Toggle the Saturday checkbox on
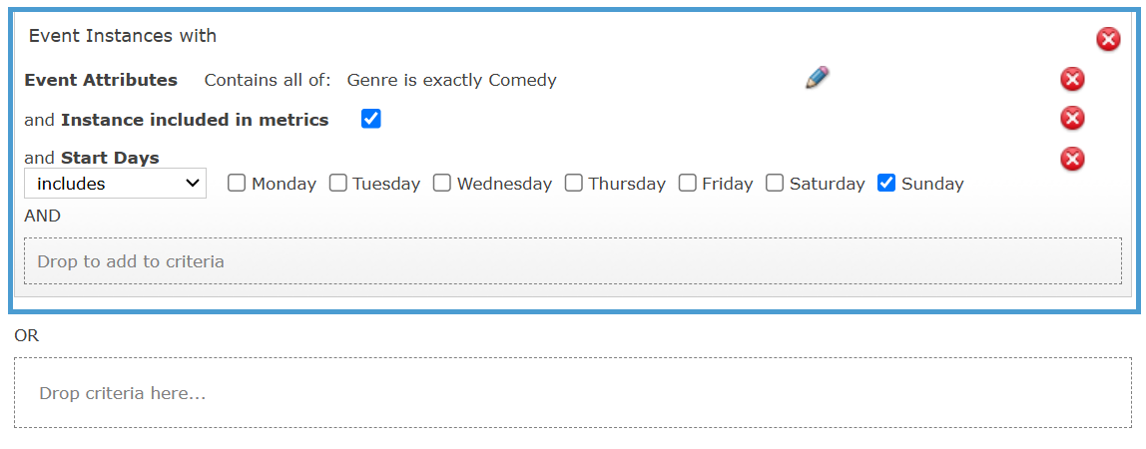The image size is (1146, 449). point(775,183)
